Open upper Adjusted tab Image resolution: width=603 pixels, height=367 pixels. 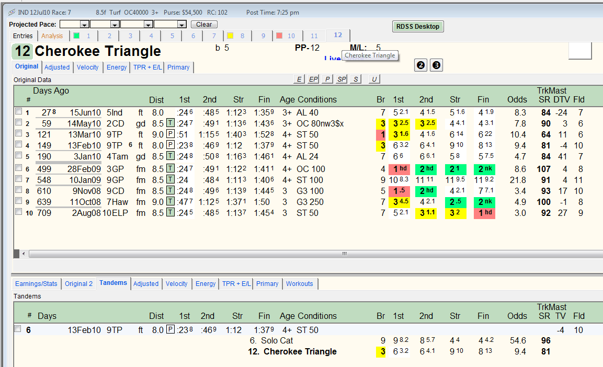click(57, 67)
